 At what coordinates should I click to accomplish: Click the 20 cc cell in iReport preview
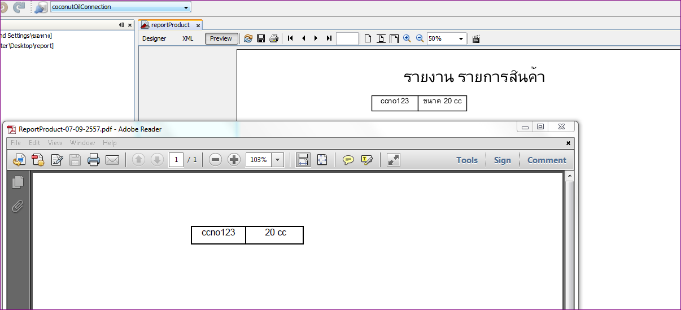442,103
